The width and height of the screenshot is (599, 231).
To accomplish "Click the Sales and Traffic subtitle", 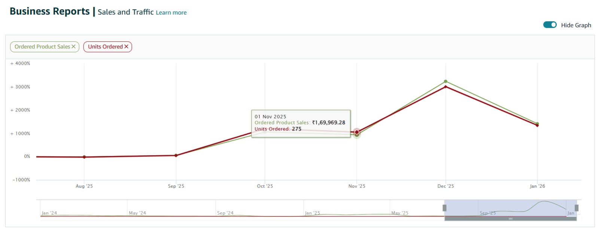I will coord(126,12).
